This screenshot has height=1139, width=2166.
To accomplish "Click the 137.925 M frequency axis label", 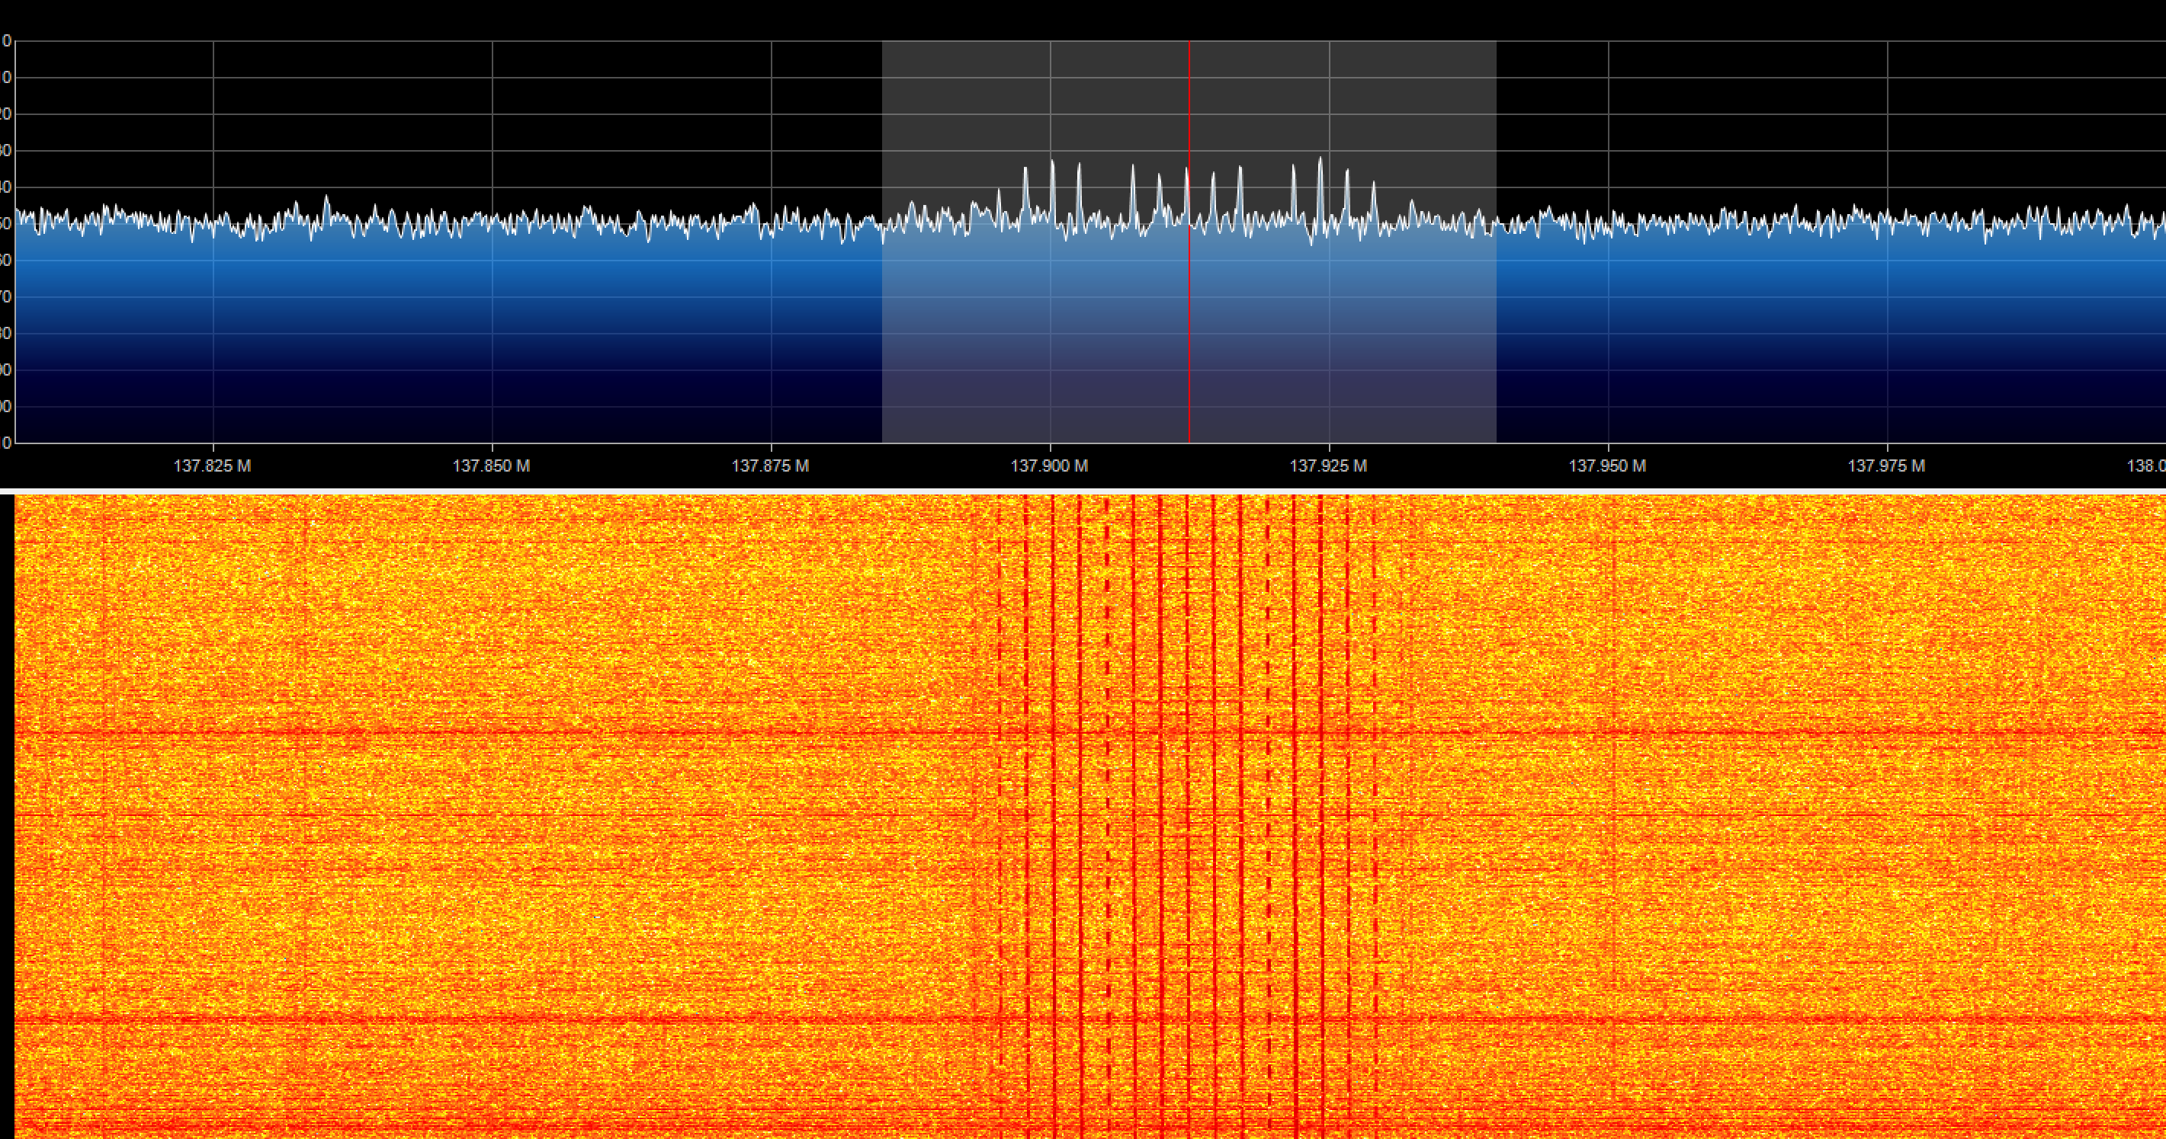I will pyautogui.click(x=1329, y=466).
